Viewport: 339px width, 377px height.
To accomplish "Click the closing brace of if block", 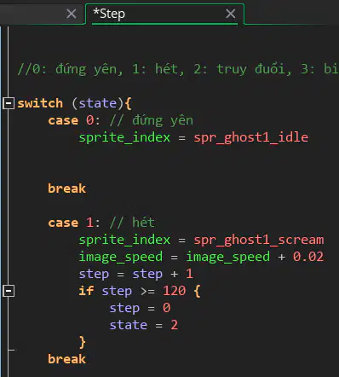I will (x=83, y=342).
